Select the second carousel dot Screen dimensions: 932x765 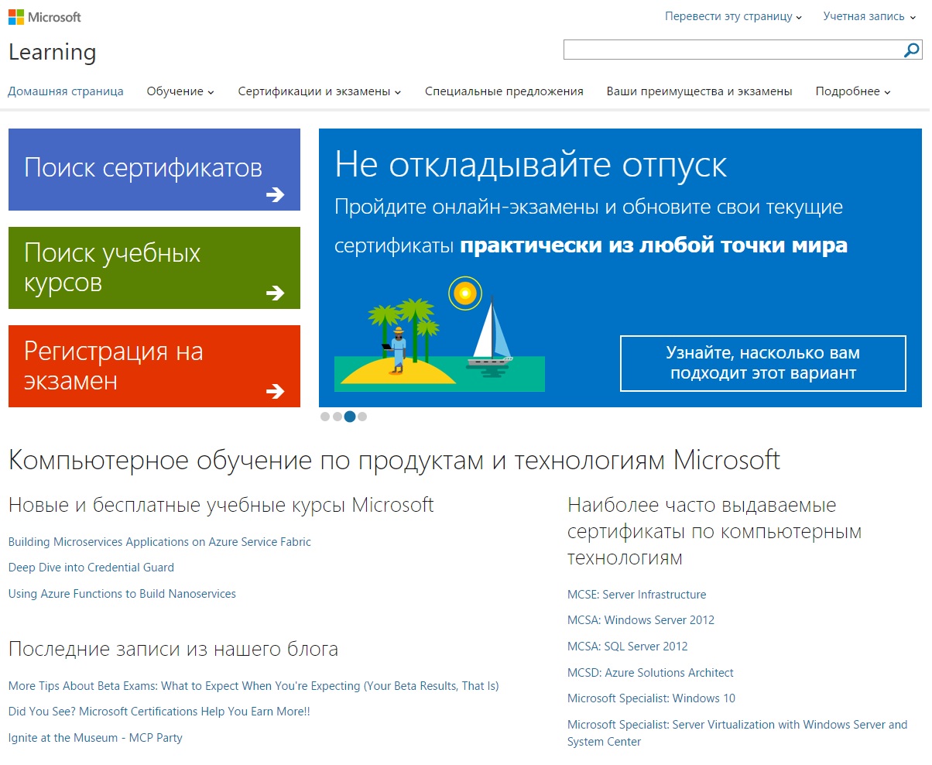point(337,417)
